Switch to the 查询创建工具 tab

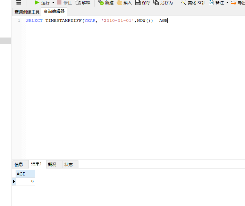(x=27, y=12)
